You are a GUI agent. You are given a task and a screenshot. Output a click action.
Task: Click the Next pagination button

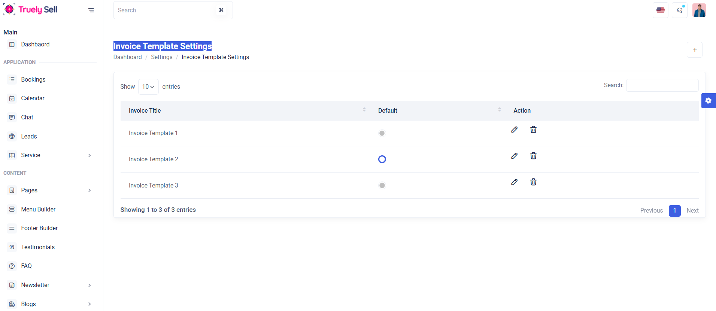click(x=692, y=210)
